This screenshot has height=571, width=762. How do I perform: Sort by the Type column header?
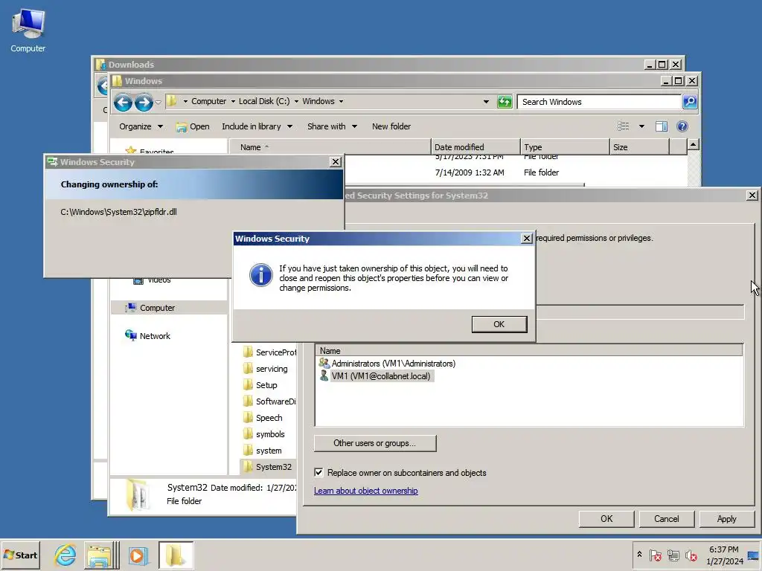click(x=565, y=147)
